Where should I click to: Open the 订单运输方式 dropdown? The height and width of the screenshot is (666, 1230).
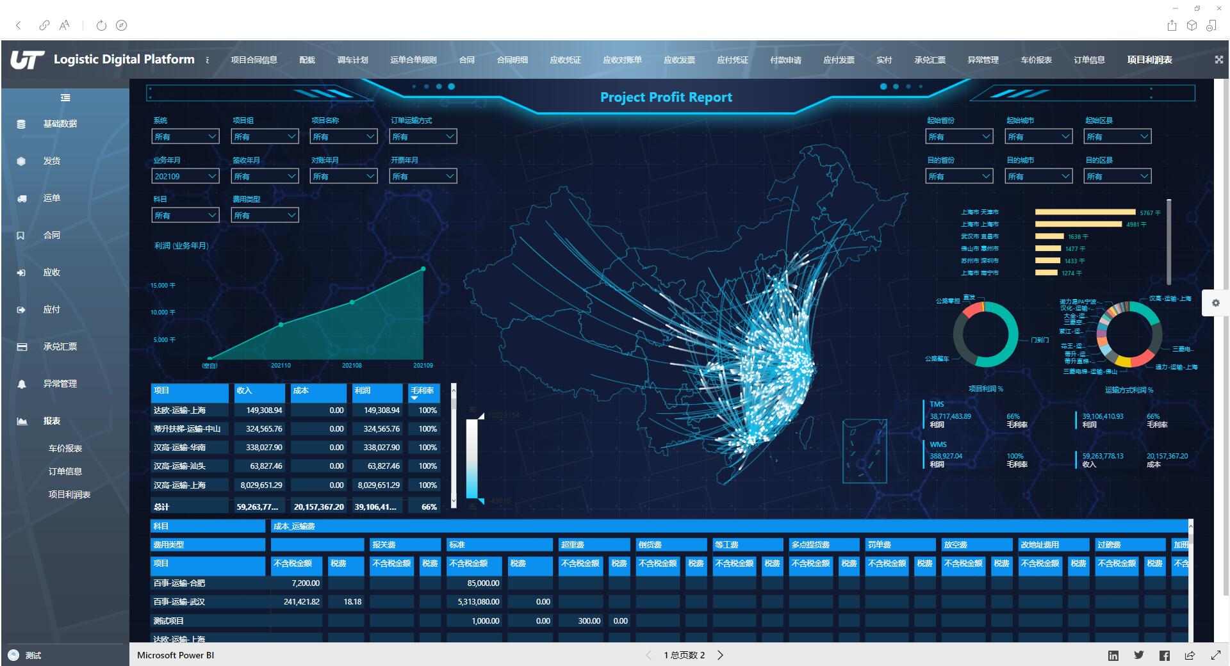[423, 136]
